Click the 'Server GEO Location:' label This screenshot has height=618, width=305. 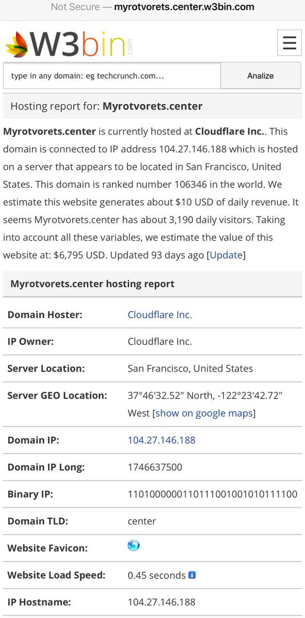[x=57, y=396]
